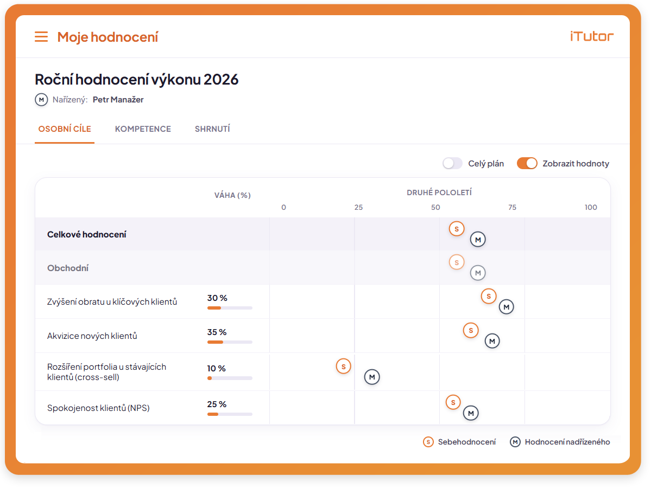
Task: Click the Petr Manažer name
Action: [x=118, y=100]
